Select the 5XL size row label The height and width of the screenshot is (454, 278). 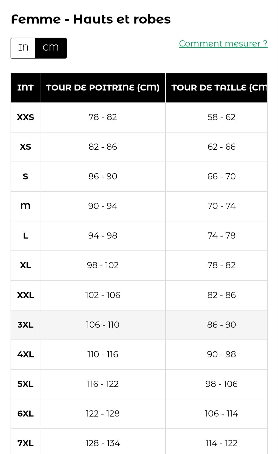coord(25,384)
